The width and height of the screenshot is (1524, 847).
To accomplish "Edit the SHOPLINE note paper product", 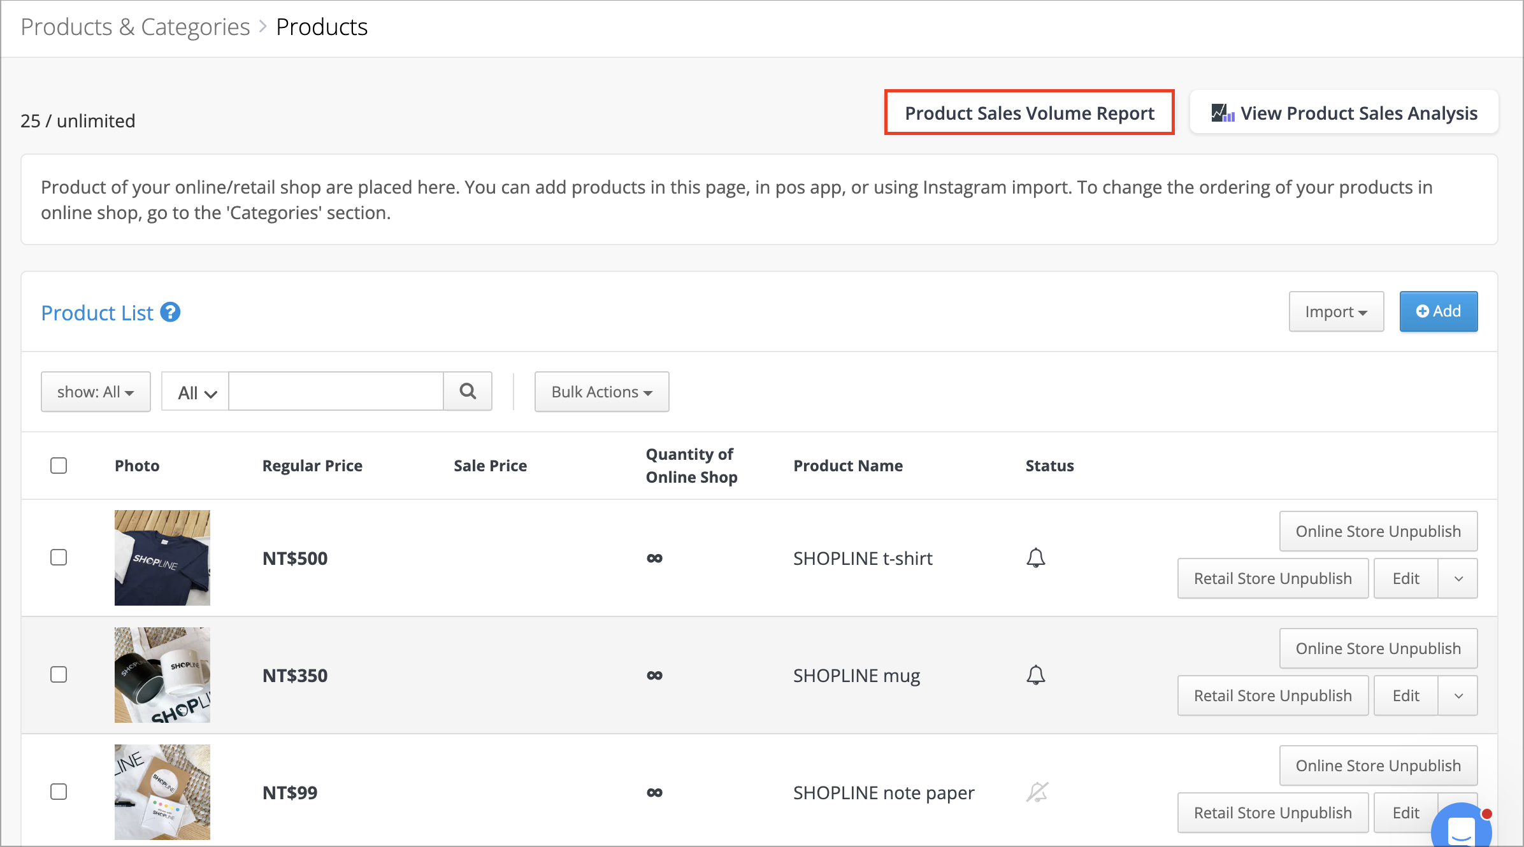I will 1405,813.
